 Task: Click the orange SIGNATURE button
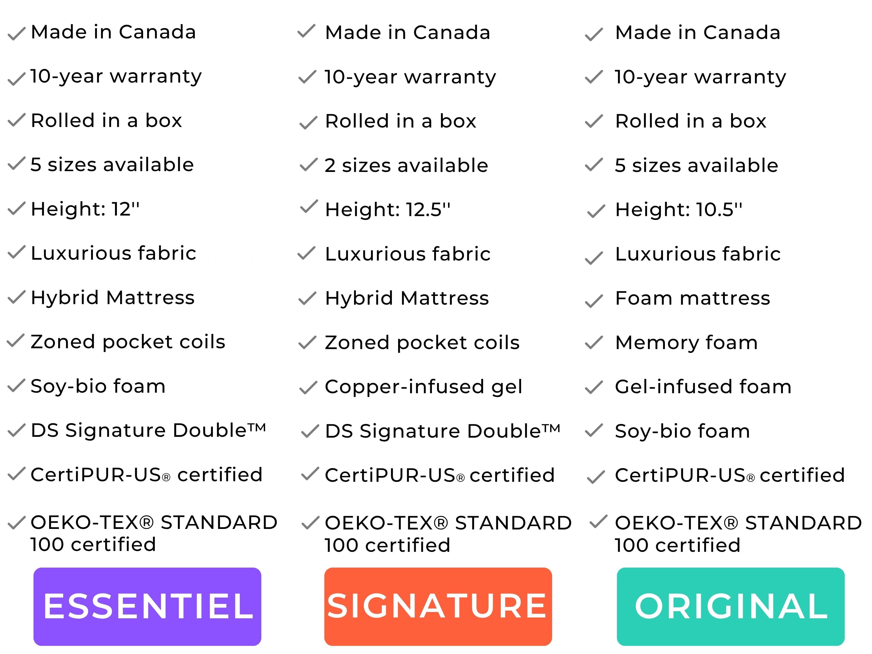click(x=438, y=606)
